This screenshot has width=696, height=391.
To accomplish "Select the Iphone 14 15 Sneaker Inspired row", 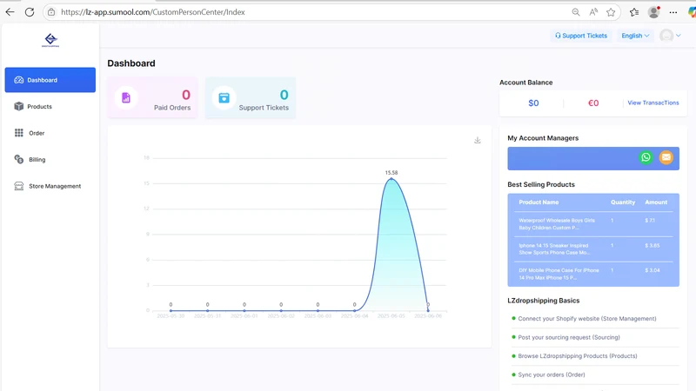I will [593, 249].
